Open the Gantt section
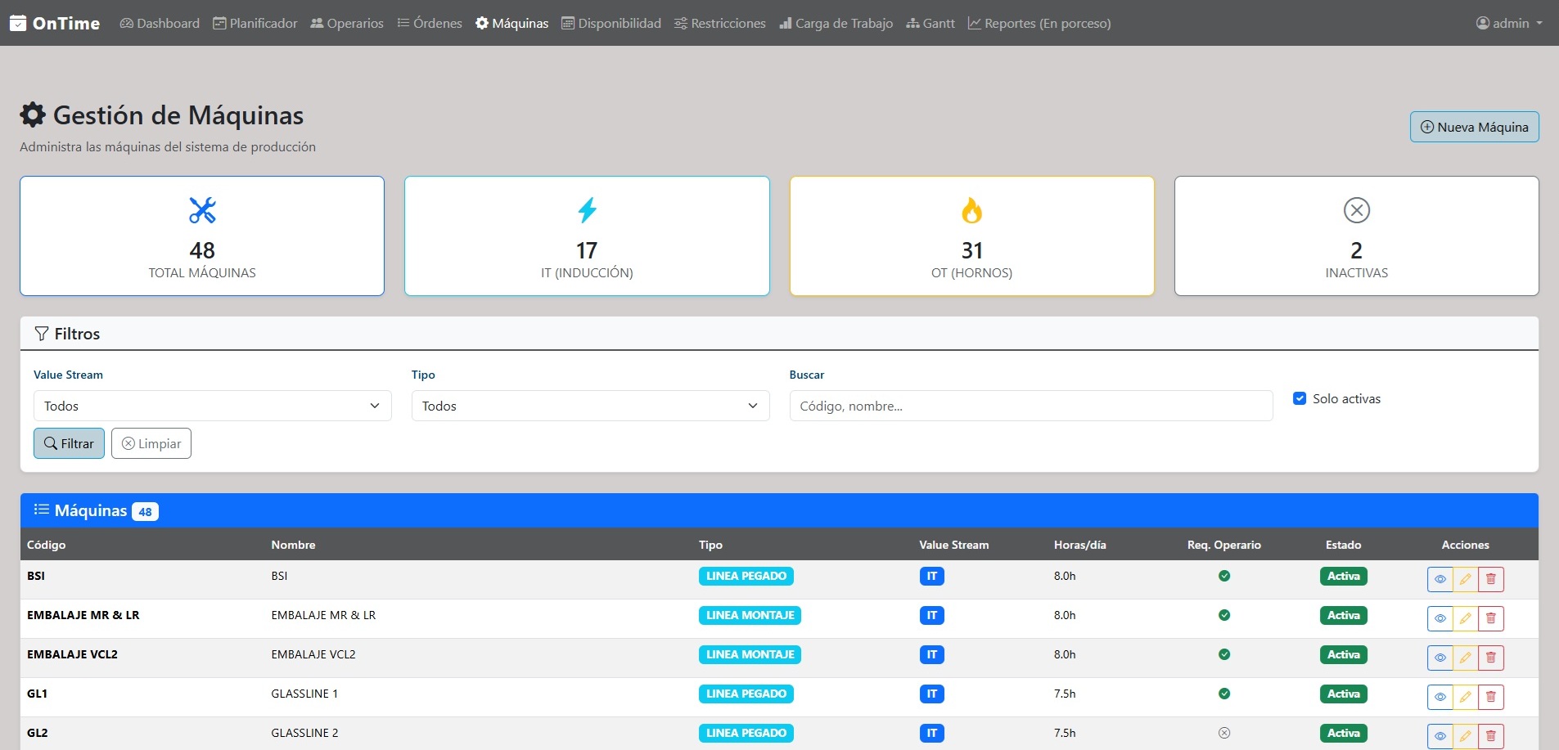 click(931, 23)
